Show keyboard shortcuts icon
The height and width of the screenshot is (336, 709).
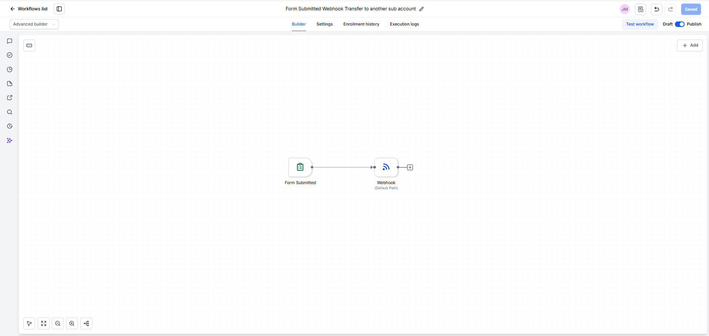click(x=29, y=45)
